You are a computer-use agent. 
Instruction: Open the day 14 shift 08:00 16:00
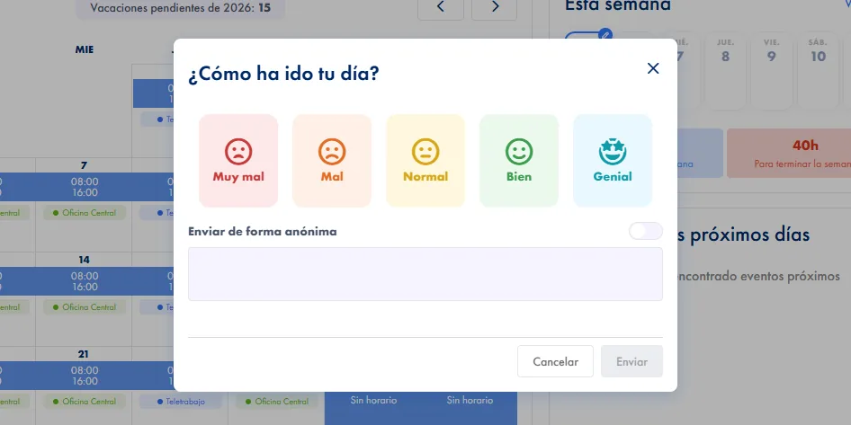click(x=85, y=281)
